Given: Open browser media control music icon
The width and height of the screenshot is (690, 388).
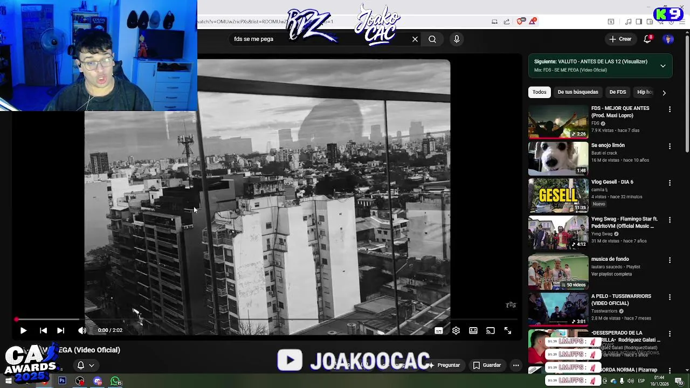Looking at the screenshot, I should click(628, 22).
